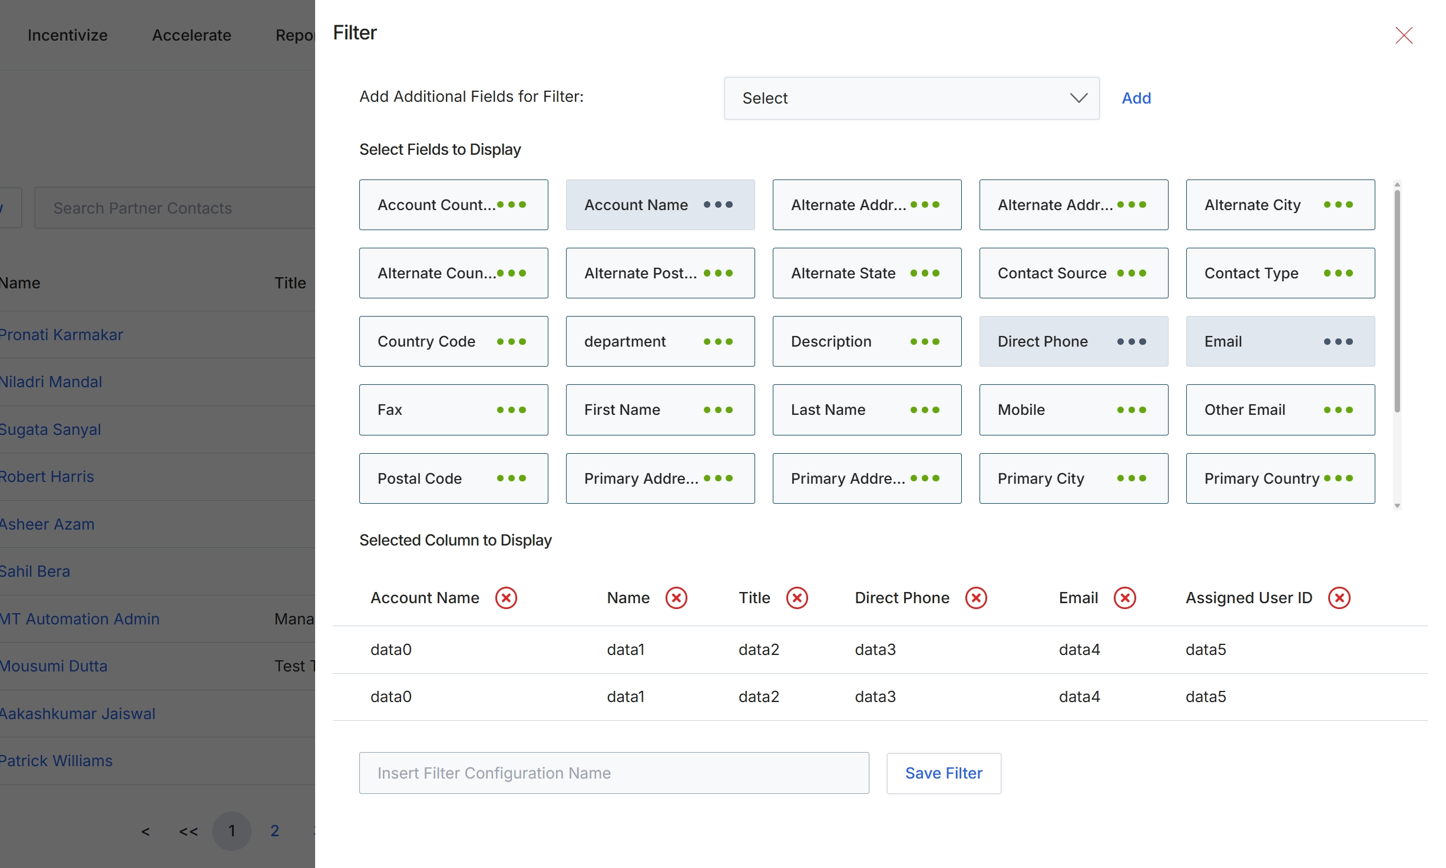Open the Primary City options dots
1446x868 pixels.
(x=1131, y=478)
